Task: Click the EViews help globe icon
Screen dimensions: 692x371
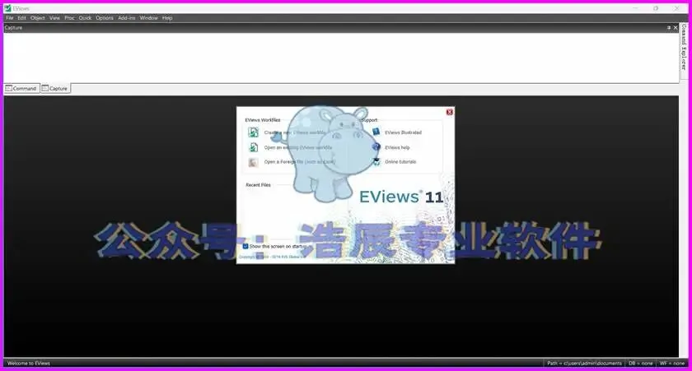Action: pos(376,147)
